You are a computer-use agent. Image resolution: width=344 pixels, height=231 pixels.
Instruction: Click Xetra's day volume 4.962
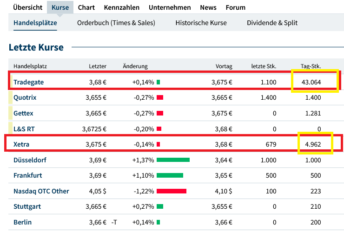click(x=313, y=144)
